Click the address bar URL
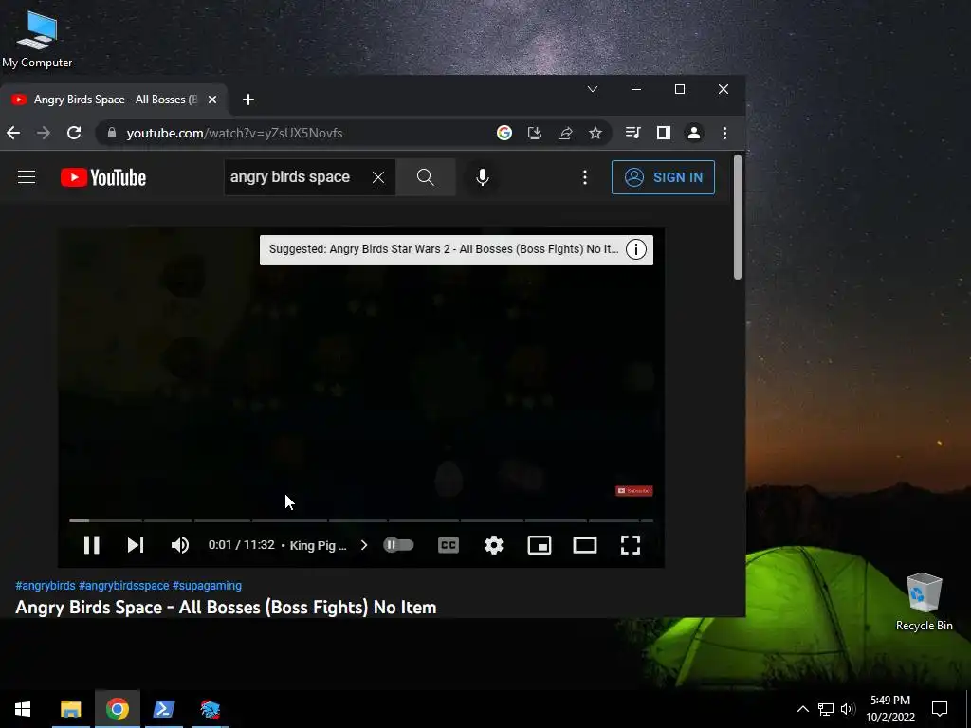Screen dimensions: 971x728 pos(235,133)
